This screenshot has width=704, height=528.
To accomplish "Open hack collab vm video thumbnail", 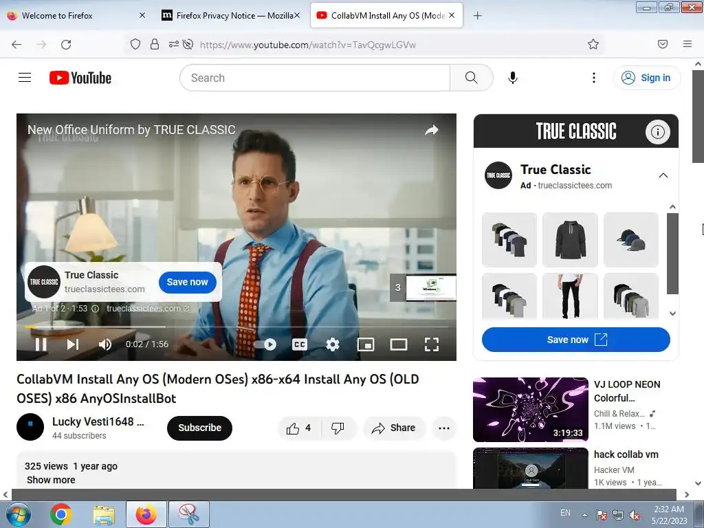I will (x=530, y=468).
